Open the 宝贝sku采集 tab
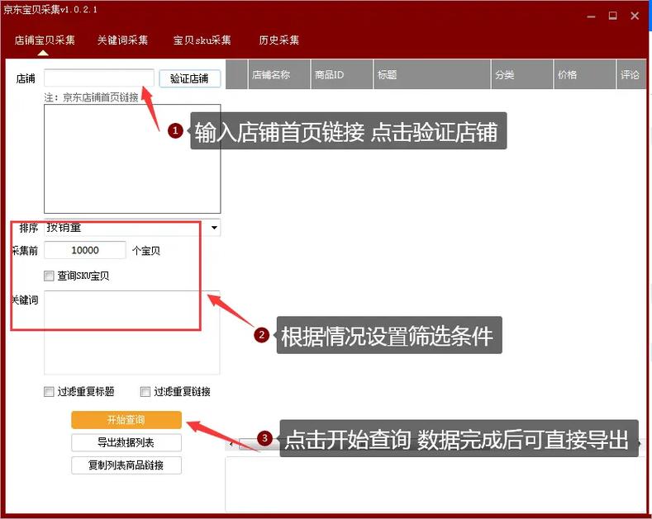This screenshot has width=652, height=519. pos(202,40)
